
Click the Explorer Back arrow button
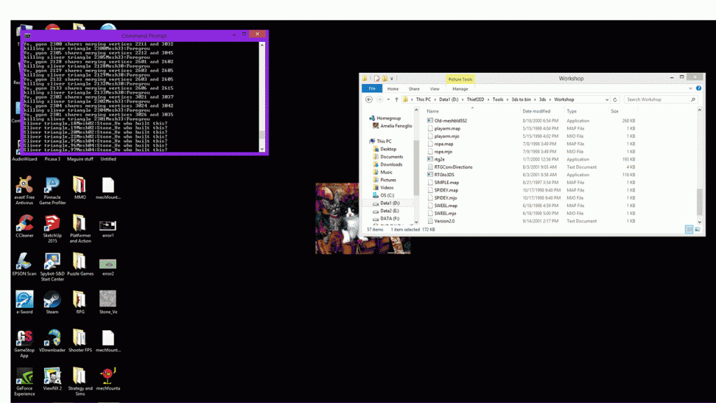(368, 99)
